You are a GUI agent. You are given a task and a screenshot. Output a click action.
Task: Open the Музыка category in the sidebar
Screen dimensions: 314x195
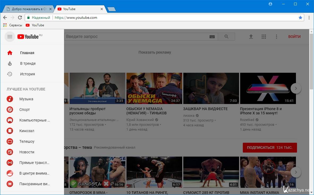click(x=26, y=99)
